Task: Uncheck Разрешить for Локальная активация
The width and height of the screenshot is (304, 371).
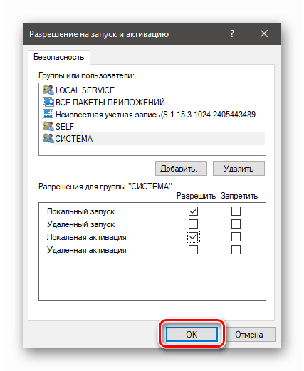Action: (x=193, y=236)
